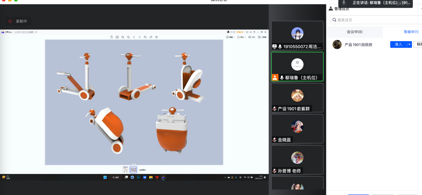
Task: Click the 搜索成员 search field
Action: tap(376, 20)
